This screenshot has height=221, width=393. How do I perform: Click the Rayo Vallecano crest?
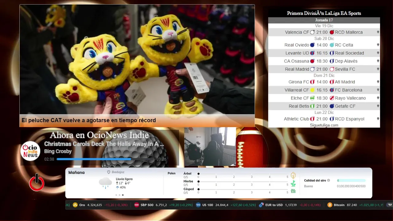coord(332,98)
